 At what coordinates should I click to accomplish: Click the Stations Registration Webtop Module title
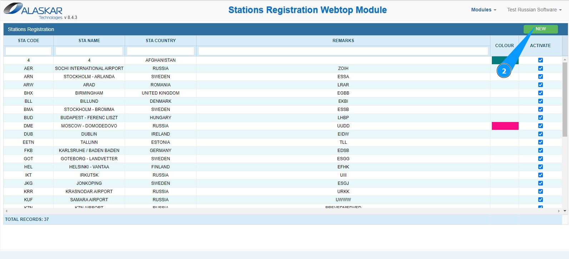tap(308, 10)
